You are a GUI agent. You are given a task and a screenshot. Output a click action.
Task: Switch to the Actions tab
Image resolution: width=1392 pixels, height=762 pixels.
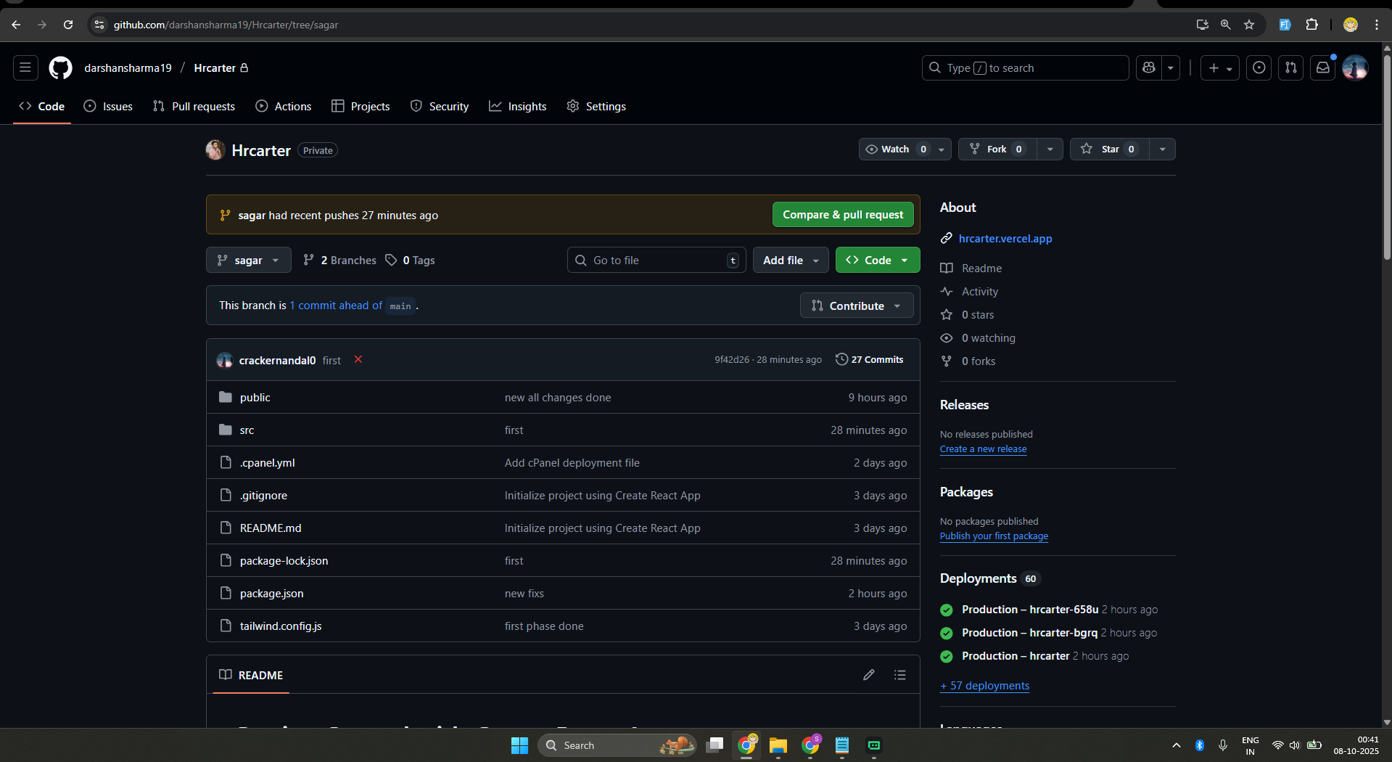(284, 107)
